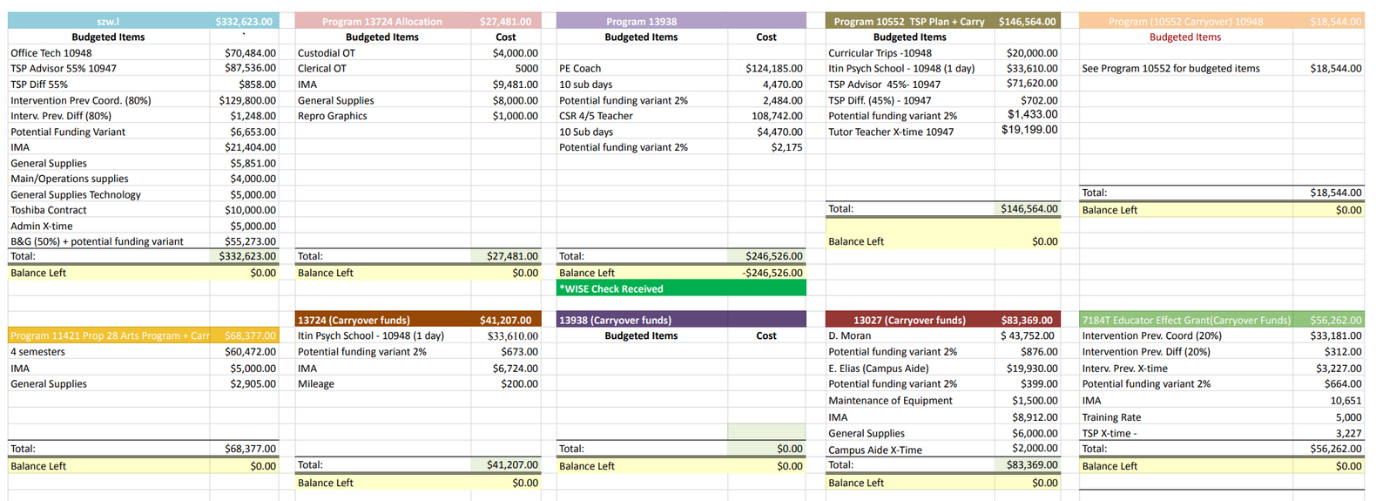Viewport: 1376px width, 501px height.
Task: Select the 'Custodial OT' cell
Action: [382, 53]
